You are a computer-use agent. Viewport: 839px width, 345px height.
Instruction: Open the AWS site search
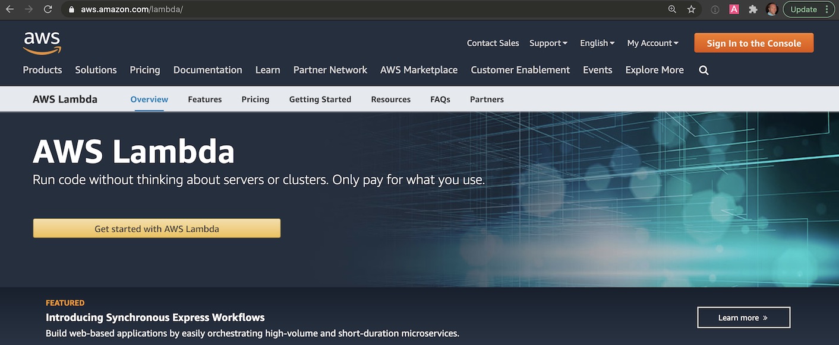(x=704, y=70)
